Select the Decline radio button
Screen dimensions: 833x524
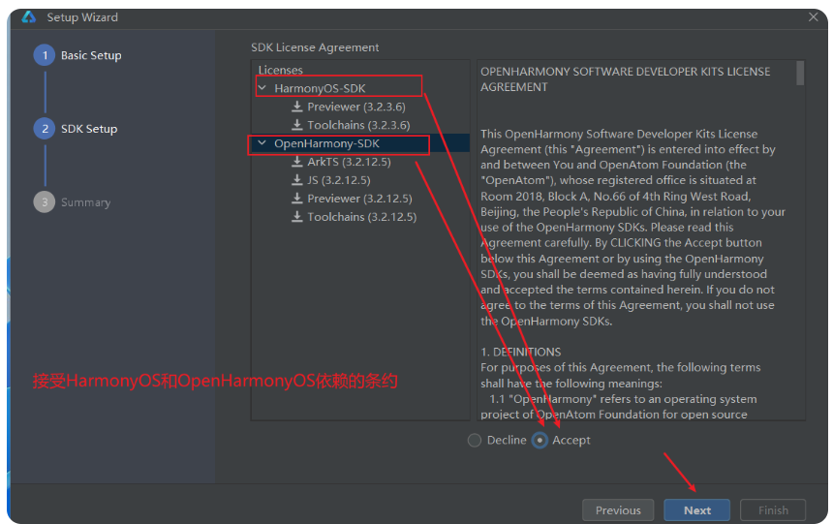[x=475, y=440]
